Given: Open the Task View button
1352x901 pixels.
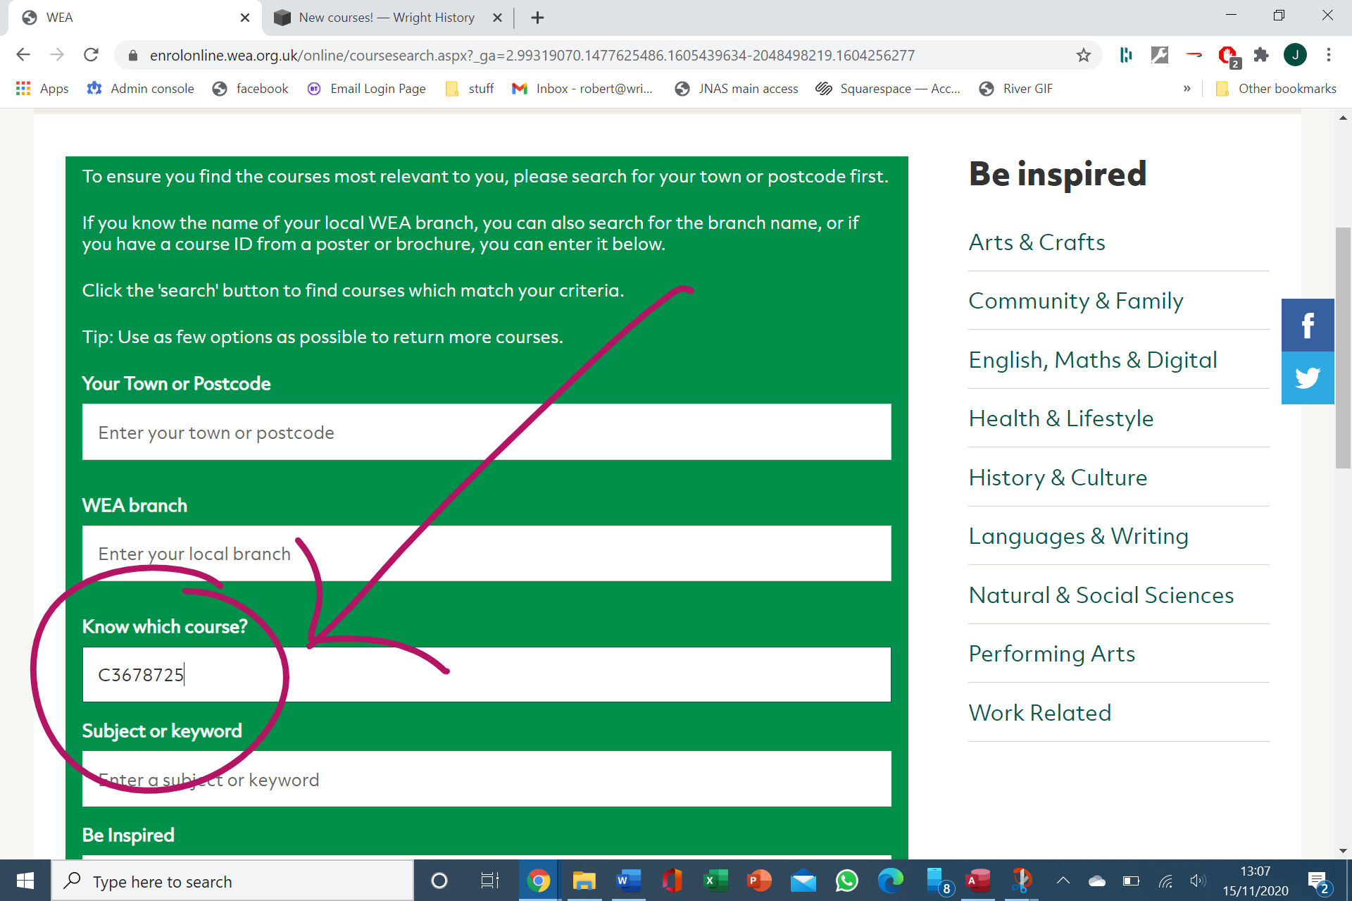Looking at the screenshot, I should 489,881.
